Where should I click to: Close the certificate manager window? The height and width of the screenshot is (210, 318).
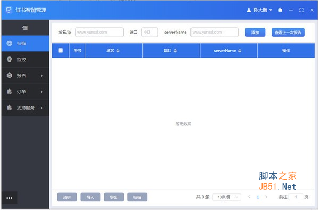pyautogui.click(x=312, y=10)
